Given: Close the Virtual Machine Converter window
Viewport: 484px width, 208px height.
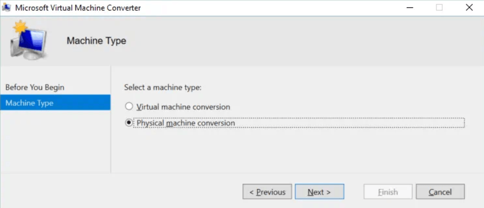Looking at the screenshot, I should 469,8.
